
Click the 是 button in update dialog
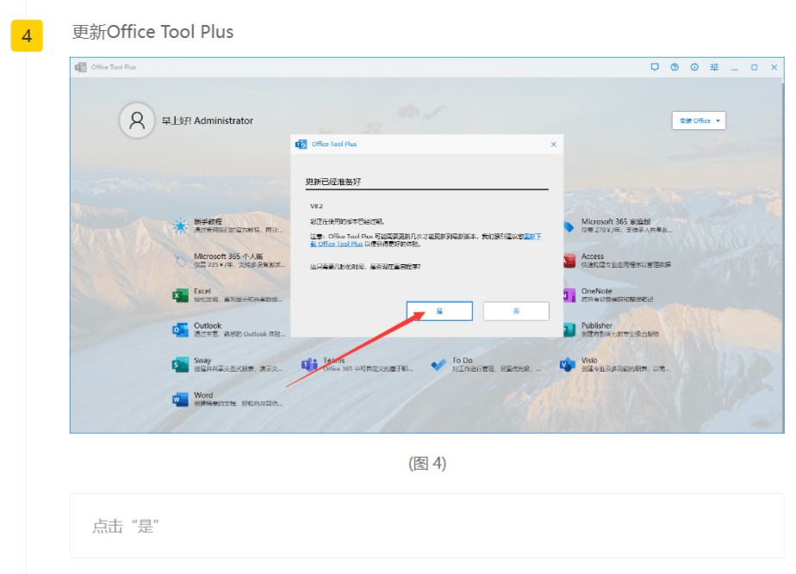439,311
